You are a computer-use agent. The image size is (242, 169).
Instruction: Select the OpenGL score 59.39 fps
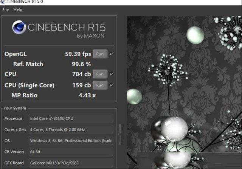point(78,54)
